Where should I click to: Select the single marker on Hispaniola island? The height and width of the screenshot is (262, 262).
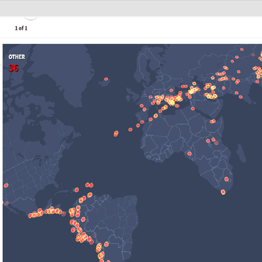76,190
